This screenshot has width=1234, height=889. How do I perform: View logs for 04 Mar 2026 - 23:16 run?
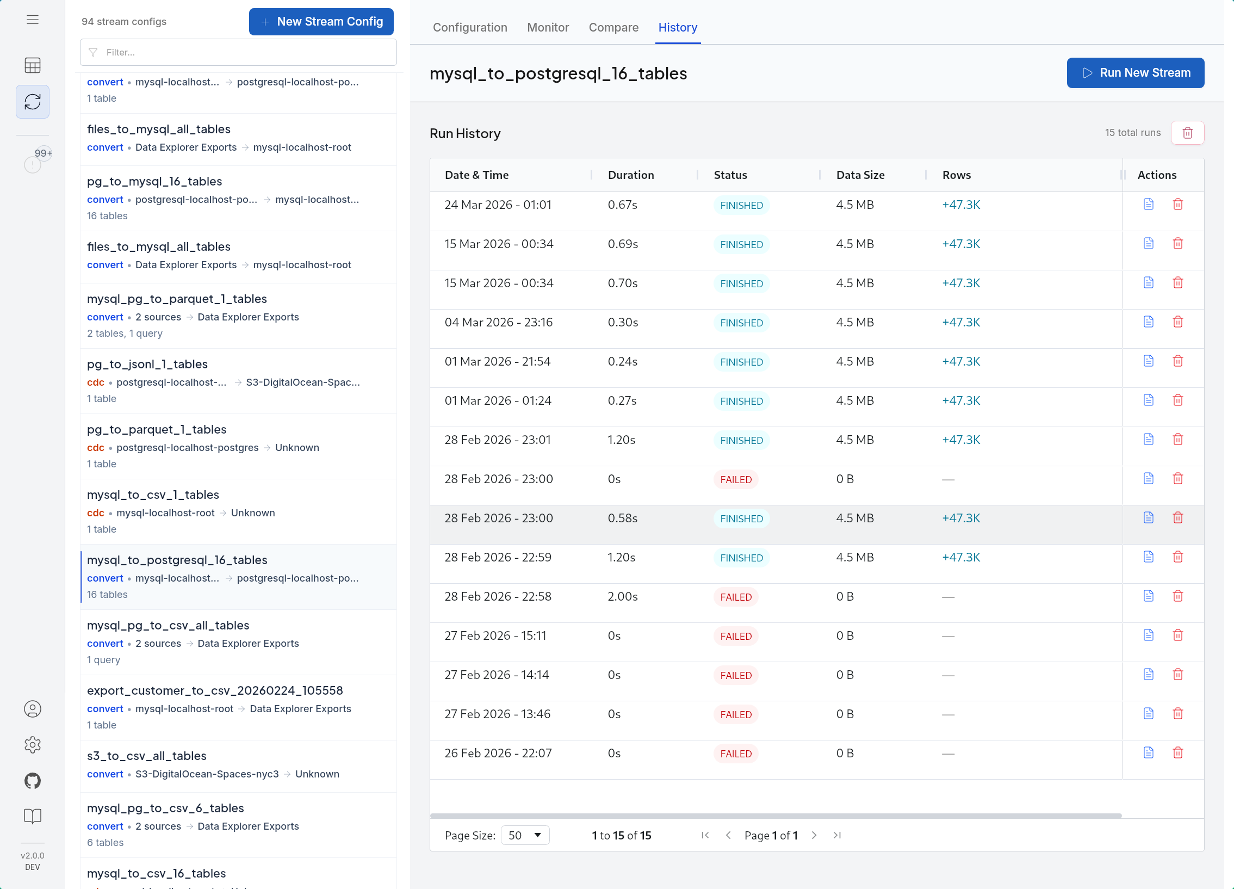click(1149, 322)
